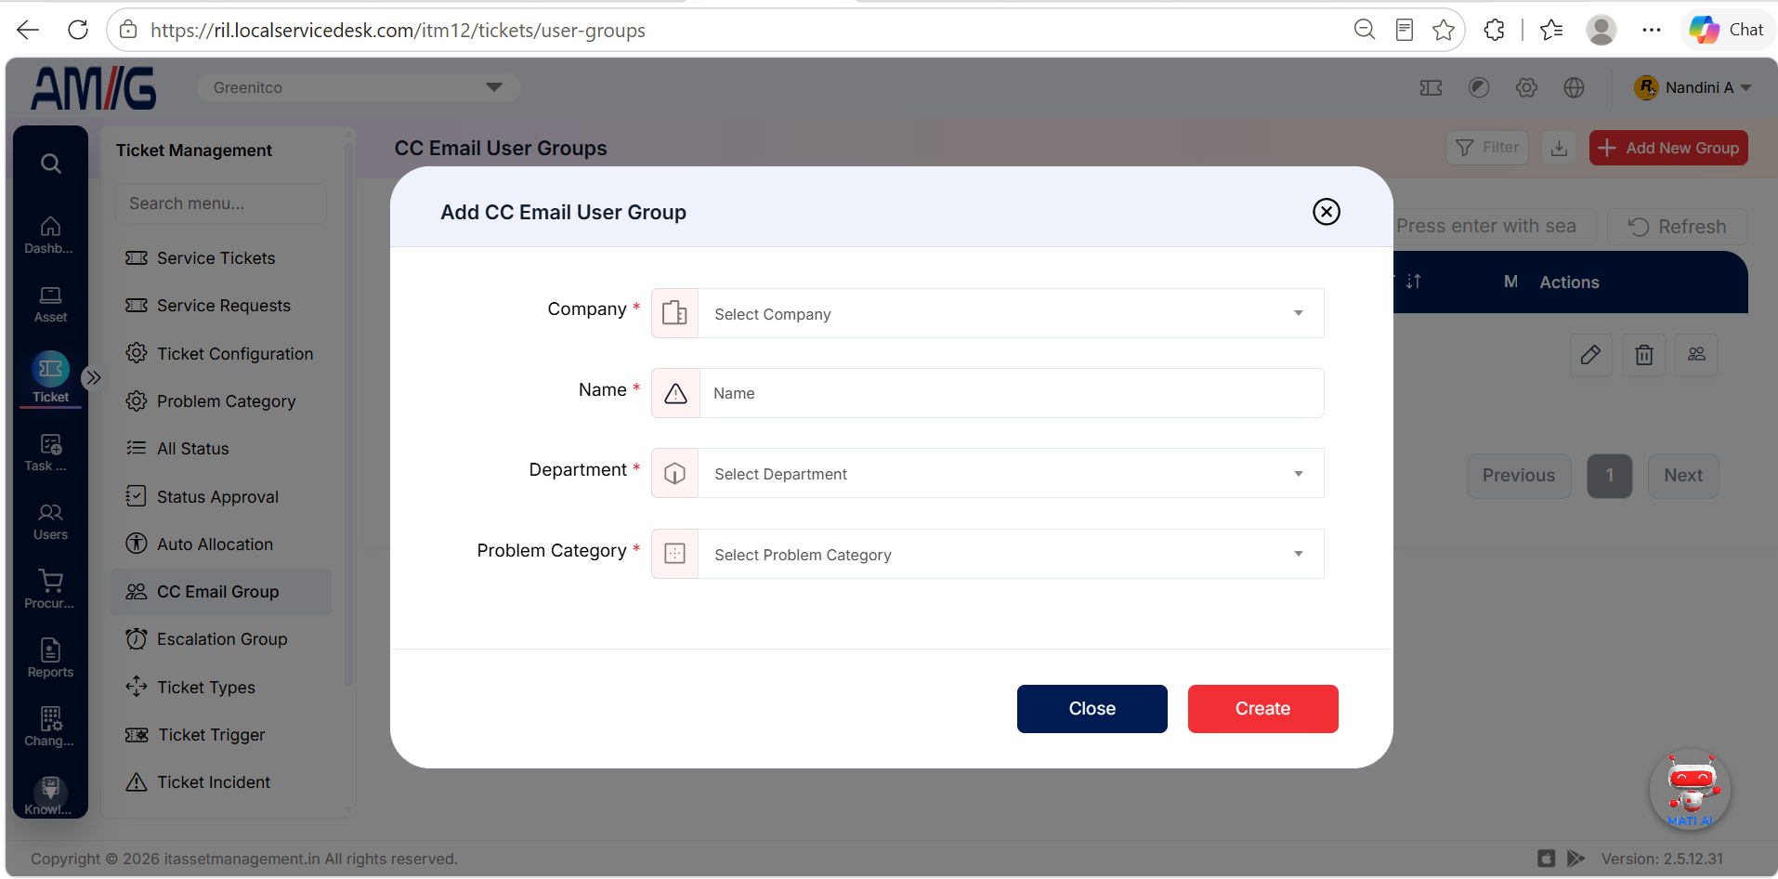Go to Dashboard in the sidebar
The width and height of the screenshot is (1778, 879).
point(50,235)
